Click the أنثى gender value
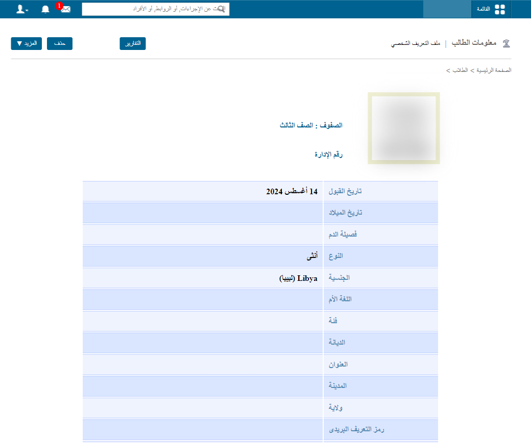This screenshot has width=531, height=443. [312, 256]
